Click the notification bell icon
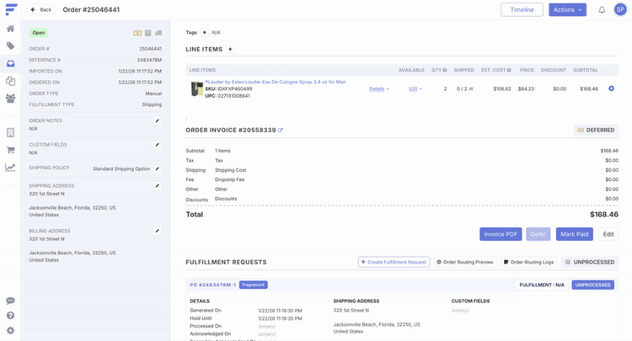Viewport: 632px width, 341px height. click(602, 10)
